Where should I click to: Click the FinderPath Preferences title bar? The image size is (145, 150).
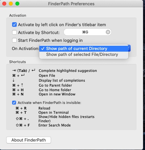71,4
